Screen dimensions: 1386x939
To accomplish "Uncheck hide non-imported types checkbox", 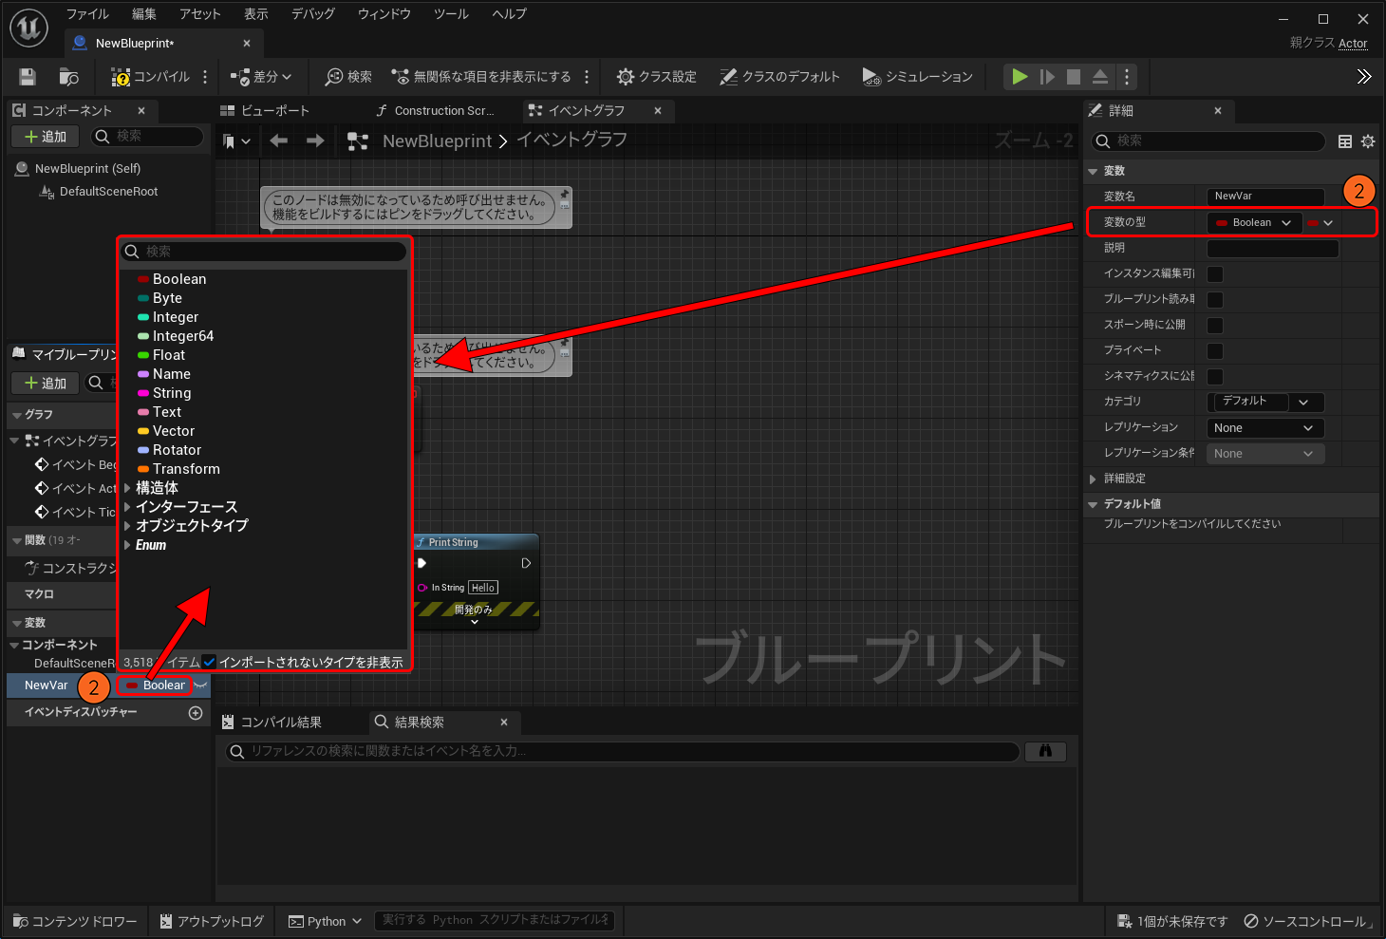I will pos(209,662).
